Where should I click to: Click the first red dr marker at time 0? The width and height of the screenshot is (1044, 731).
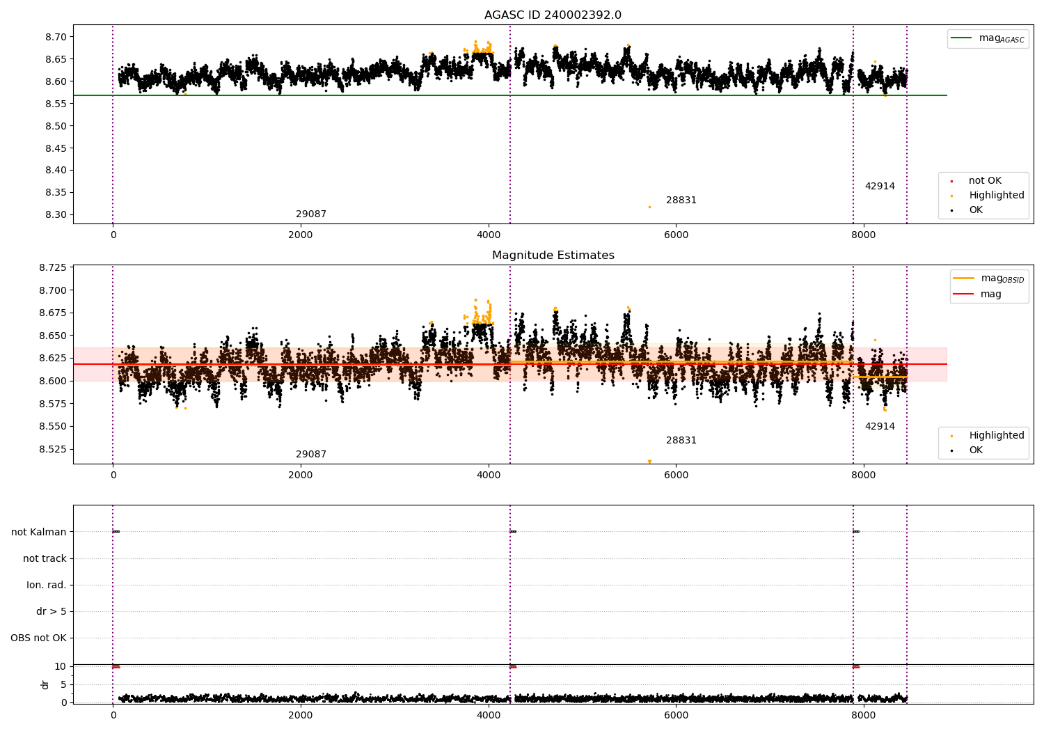click(116, 667)
